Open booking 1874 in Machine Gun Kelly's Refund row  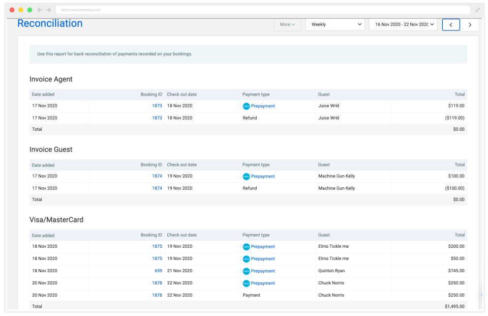pyautogui.click(x=157, y=188)
